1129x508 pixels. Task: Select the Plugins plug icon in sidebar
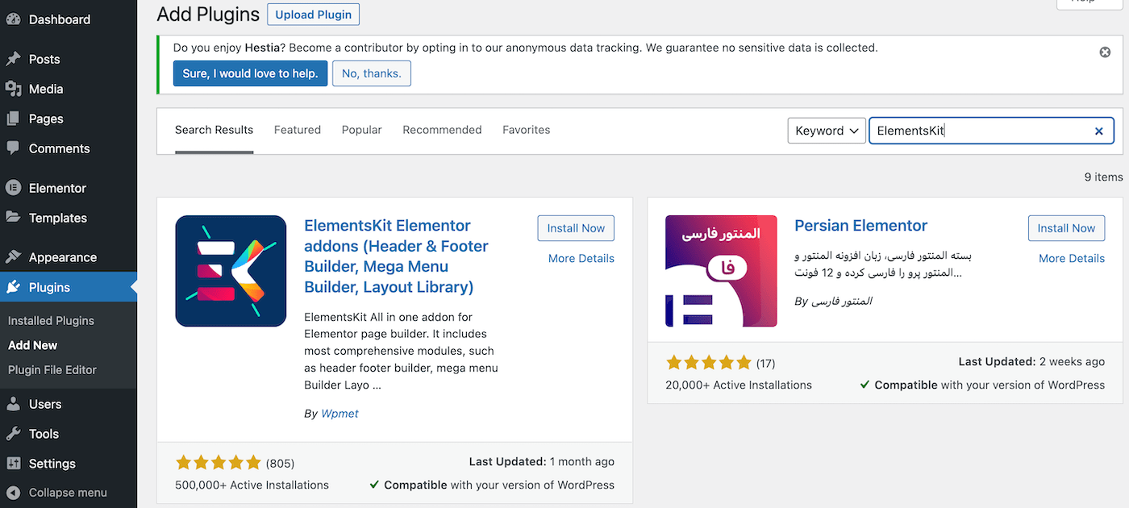click(x=14, y=286)
